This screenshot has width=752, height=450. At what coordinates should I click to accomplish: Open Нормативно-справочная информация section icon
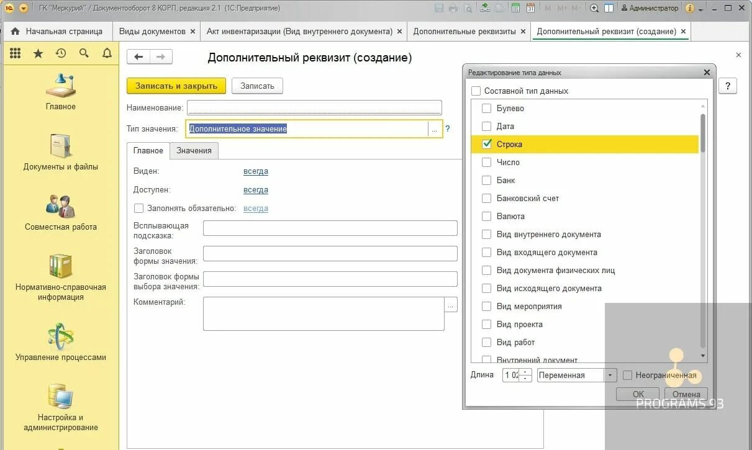(x=61, y=266)
